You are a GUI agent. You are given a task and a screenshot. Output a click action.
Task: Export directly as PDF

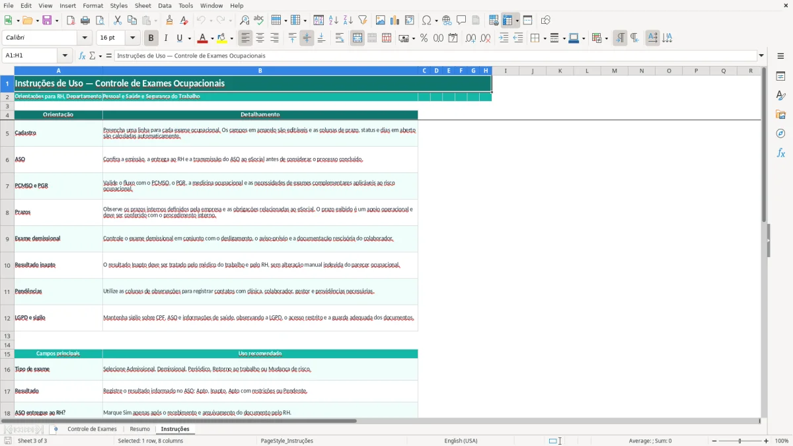71,20
